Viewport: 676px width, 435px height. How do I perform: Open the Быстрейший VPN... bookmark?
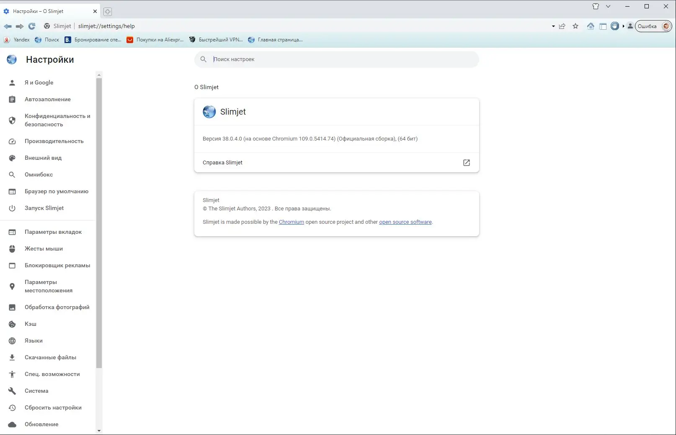[x=216, y=40]
